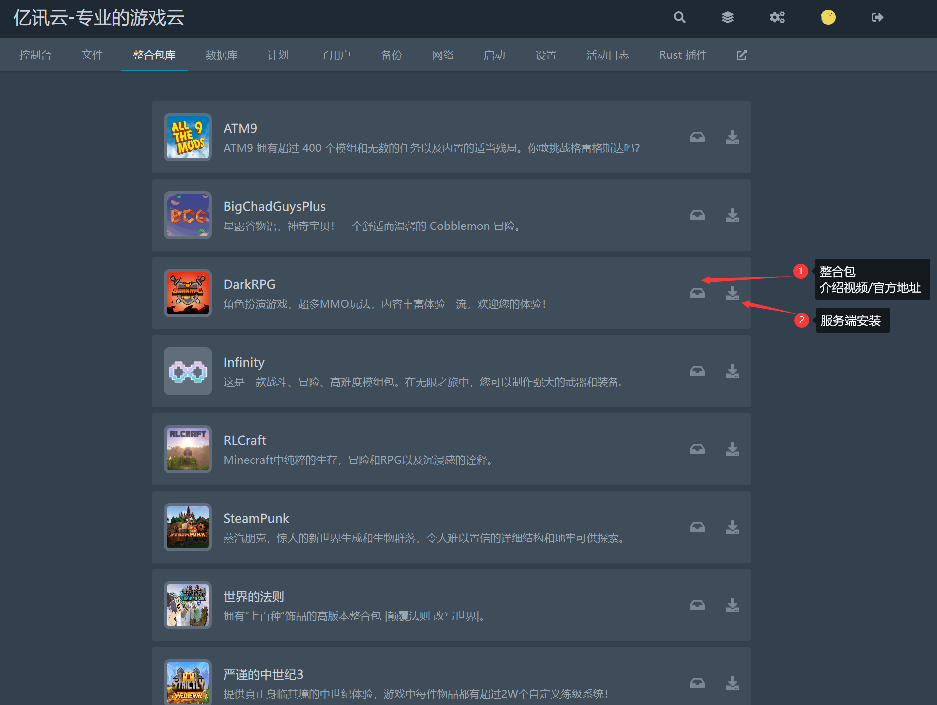Image resolution: width=937 pixels, height=705 pixels.
Task: Click the ATM9 title text
Action: 240,128
